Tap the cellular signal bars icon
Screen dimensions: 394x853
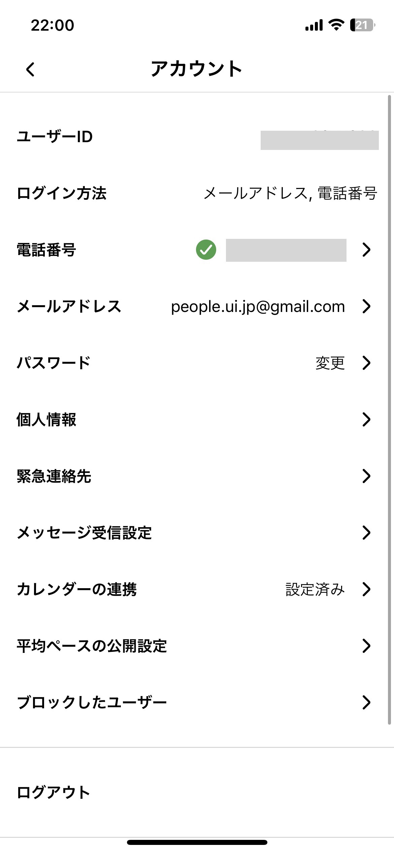click(314, 25)
